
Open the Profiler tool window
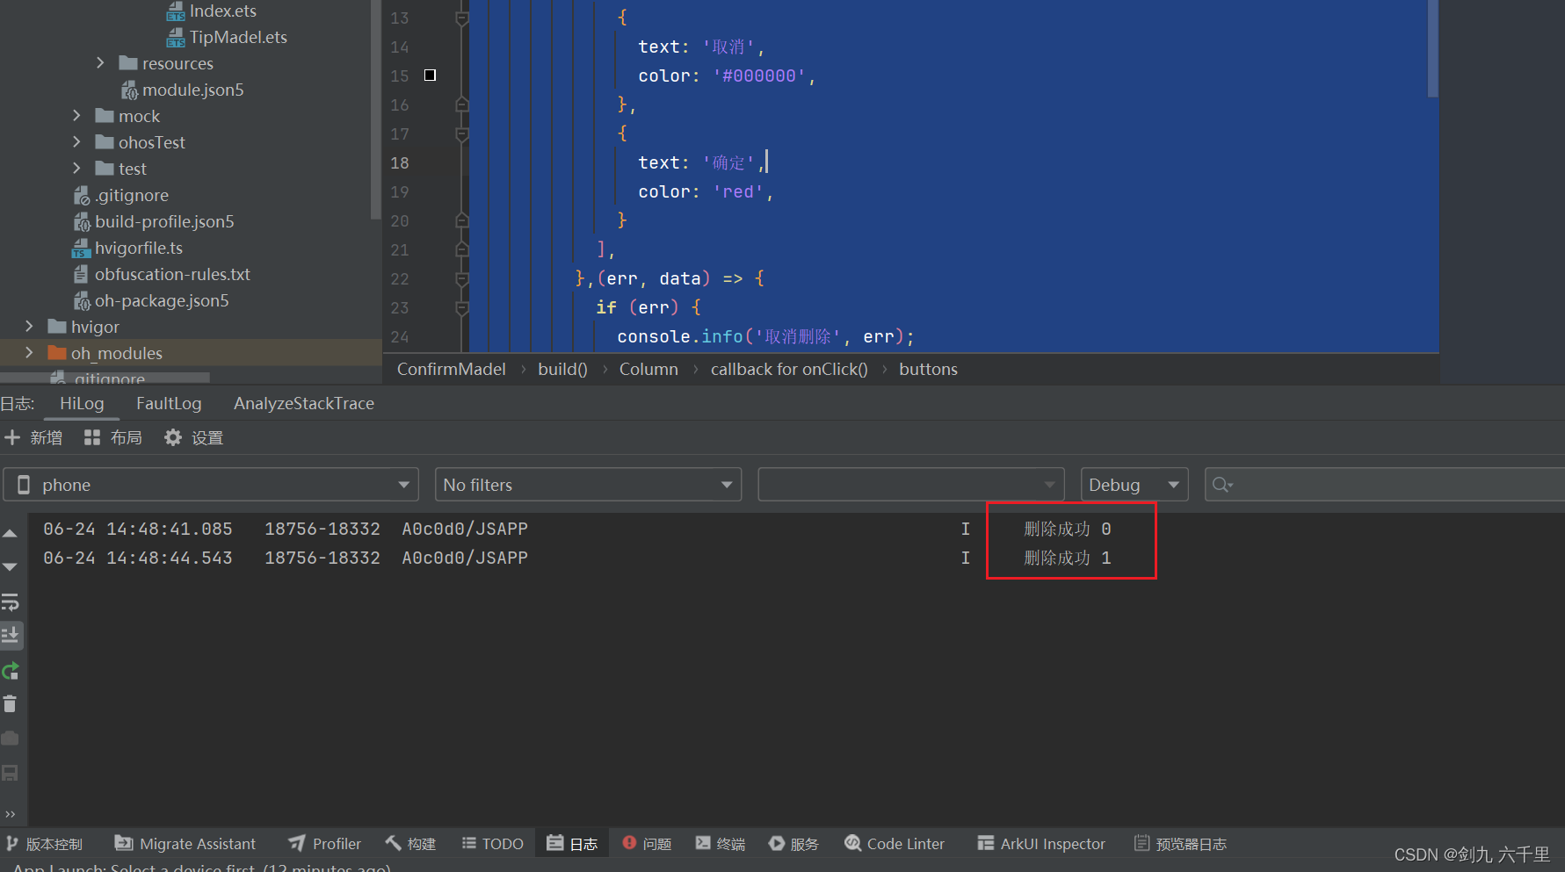(x=325, y=844)
